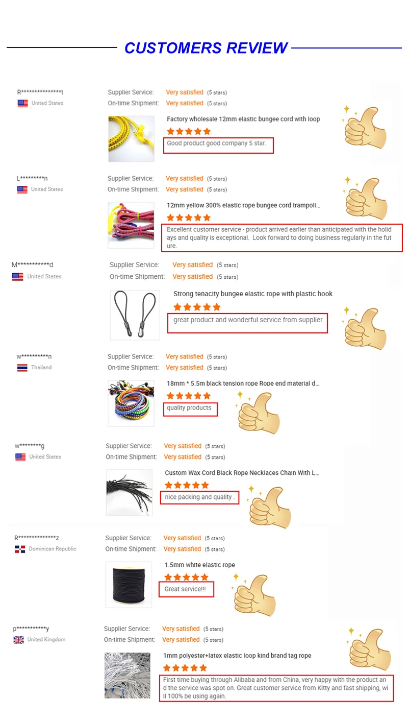Screen dimensions: 408x722
Task: Click the 'CUSTOMERS REVIEW' heading
Action: point(207,48)
